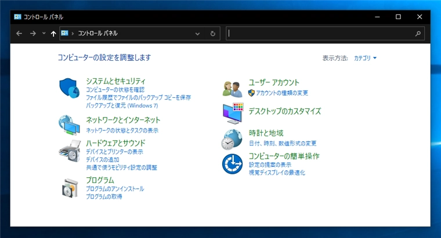Click the search magnifier icon
The image size is (441, 238).
pos(418,34)
